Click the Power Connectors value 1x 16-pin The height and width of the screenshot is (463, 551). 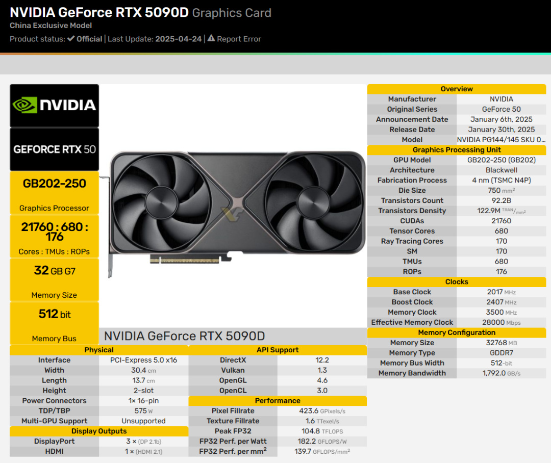(x=144, y=401)
